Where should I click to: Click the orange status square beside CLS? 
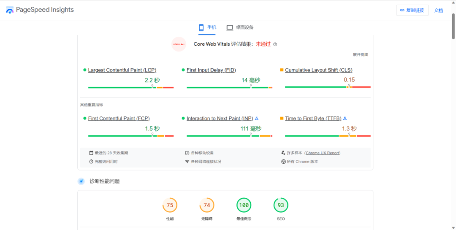pyautogui.click(x=282, y=70)
